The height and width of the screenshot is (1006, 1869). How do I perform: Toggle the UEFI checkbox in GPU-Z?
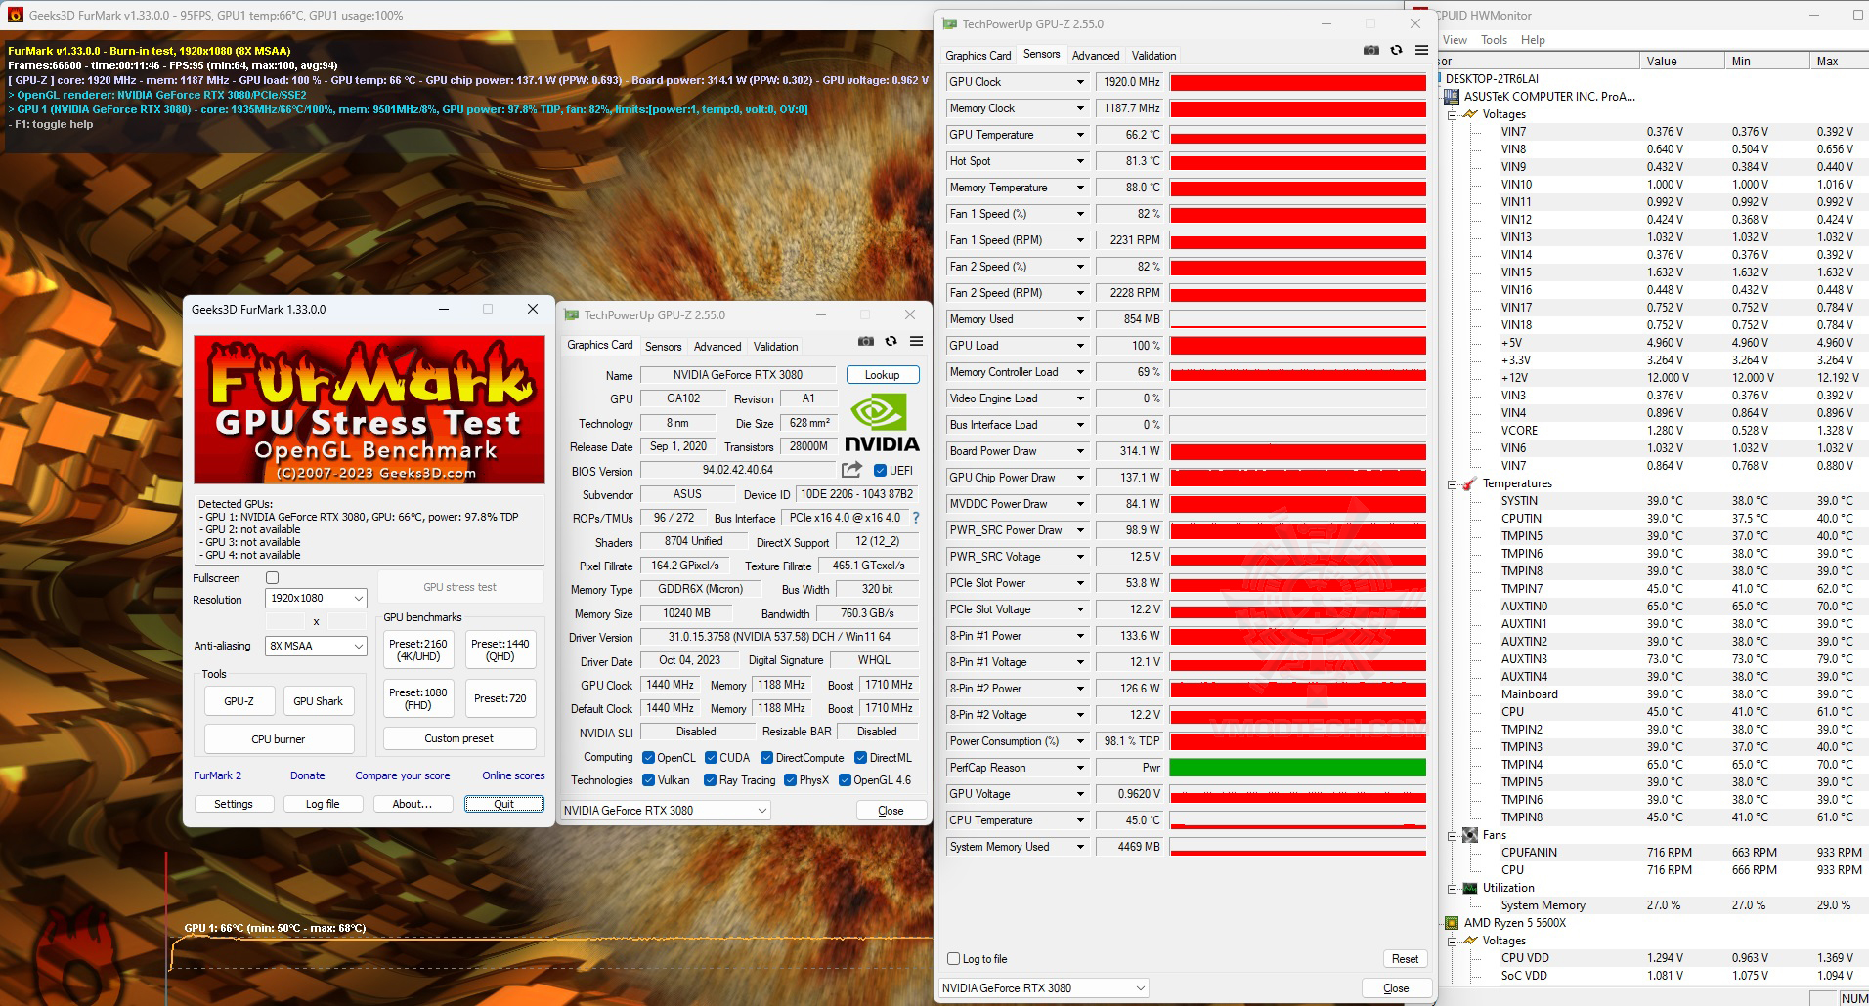(880, 470)
